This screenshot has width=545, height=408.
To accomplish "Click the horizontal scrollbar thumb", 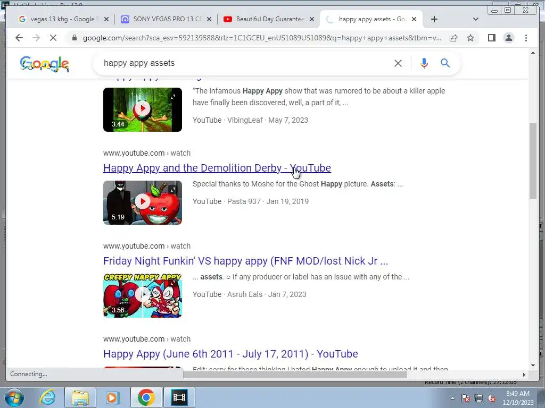I will click(295, 375).
